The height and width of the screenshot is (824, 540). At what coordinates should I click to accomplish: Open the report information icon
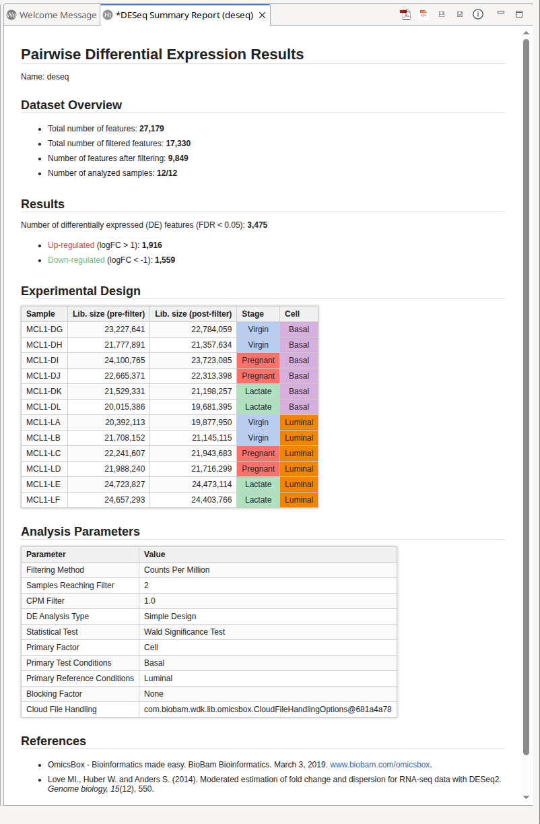[x=478, y=14]
